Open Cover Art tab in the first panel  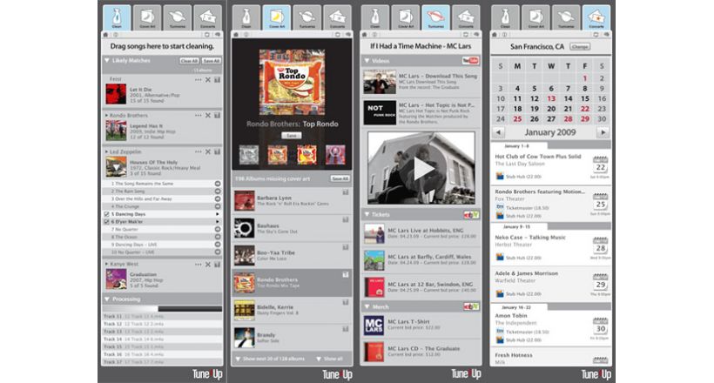coord(147,17)
